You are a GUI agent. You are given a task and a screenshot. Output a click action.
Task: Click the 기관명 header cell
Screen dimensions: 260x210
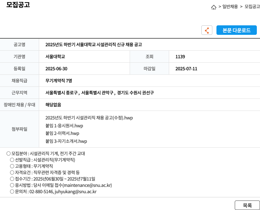tap(19, 57)
